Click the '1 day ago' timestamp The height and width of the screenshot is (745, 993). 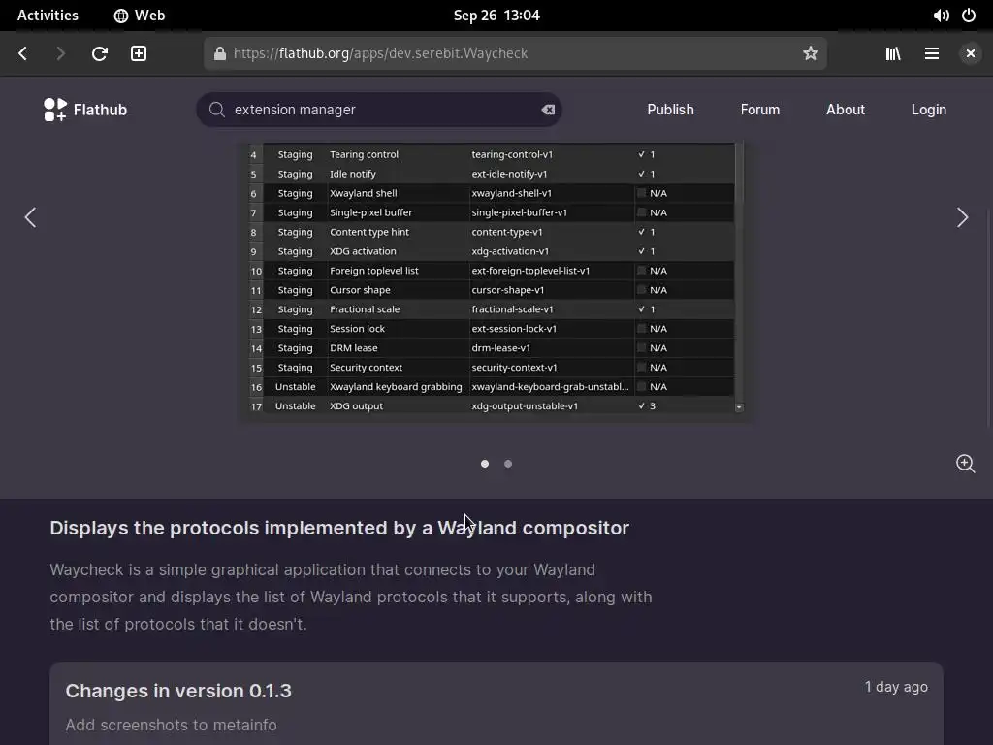point(896,687)
